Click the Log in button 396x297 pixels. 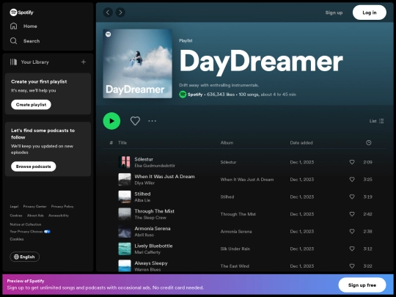(x=370, y=12)
